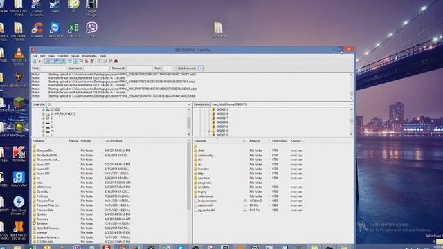The image size is (443, 249).
Task: Select np_cache.dat file in remote list
Action: coord(206,210)
